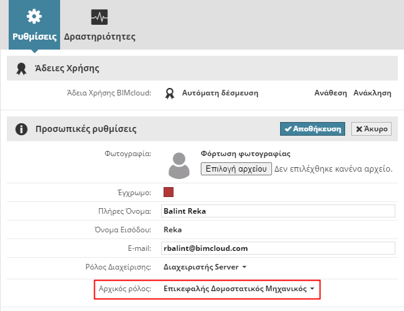Click the E-mail input field
The width and height of the screenshot is (404, 311).
tap(277, 248)
